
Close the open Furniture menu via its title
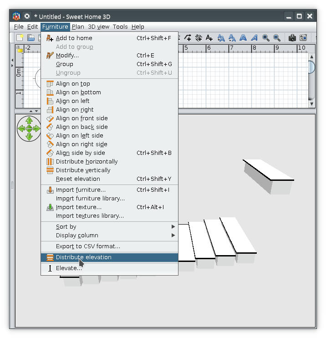click(55, 27)
